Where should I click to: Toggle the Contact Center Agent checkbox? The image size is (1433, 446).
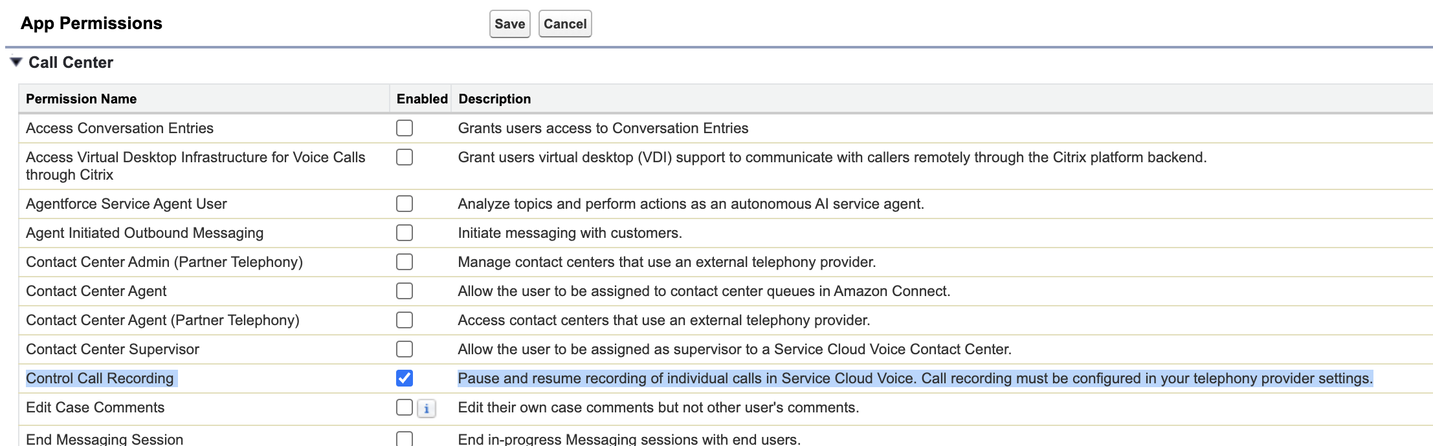click(x=405, y=291)
